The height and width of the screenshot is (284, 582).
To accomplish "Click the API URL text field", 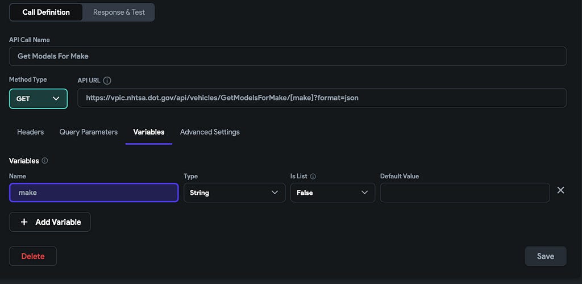I will (322, 98).
